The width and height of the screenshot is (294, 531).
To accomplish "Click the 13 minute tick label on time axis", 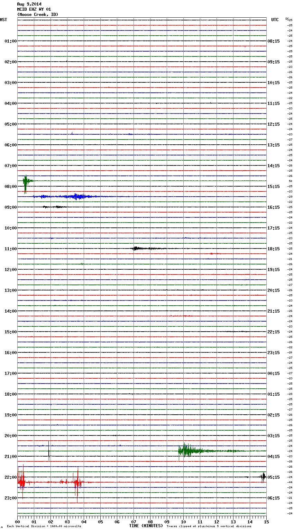I will click(233, 522).
